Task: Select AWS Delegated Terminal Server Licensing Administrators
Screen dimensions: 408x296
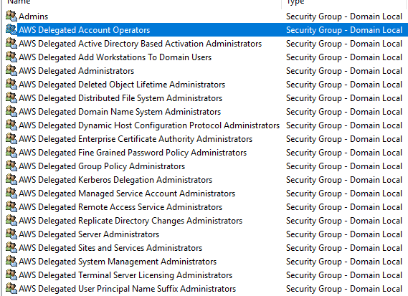Action: click(x=125, y=275)
